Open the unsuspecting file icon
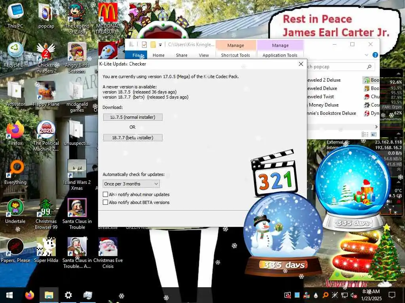405x303 pixels. (77, 133)
